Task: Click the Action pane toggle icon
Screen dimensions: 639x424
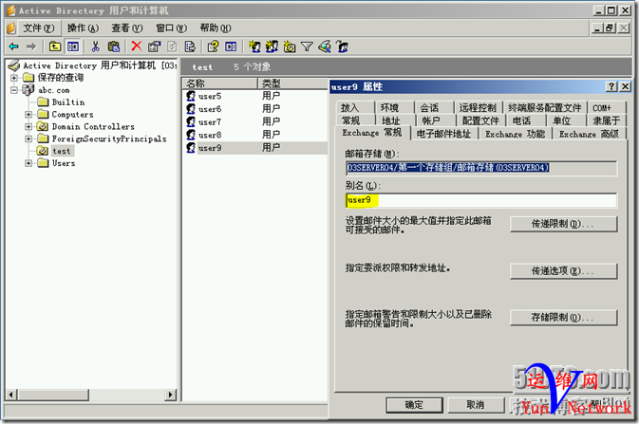Action: pyautogui.click(x=231, y=46)
